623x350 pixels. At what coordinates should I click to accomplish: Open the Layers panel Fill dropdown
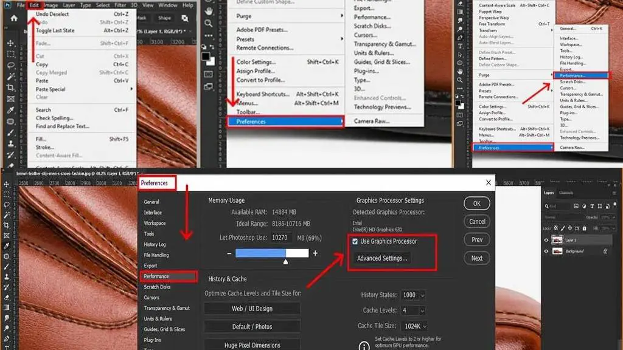[613, 228]
